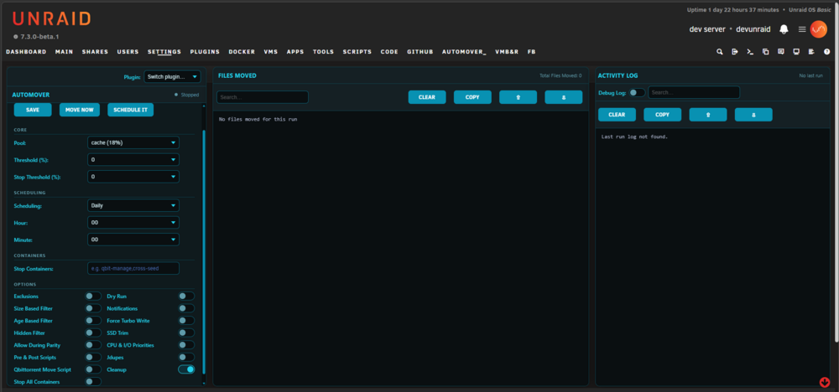Open the Stop Threshold (%) dropdown
Viewport: 839px width, 392px height.
[x=133, y=176]
